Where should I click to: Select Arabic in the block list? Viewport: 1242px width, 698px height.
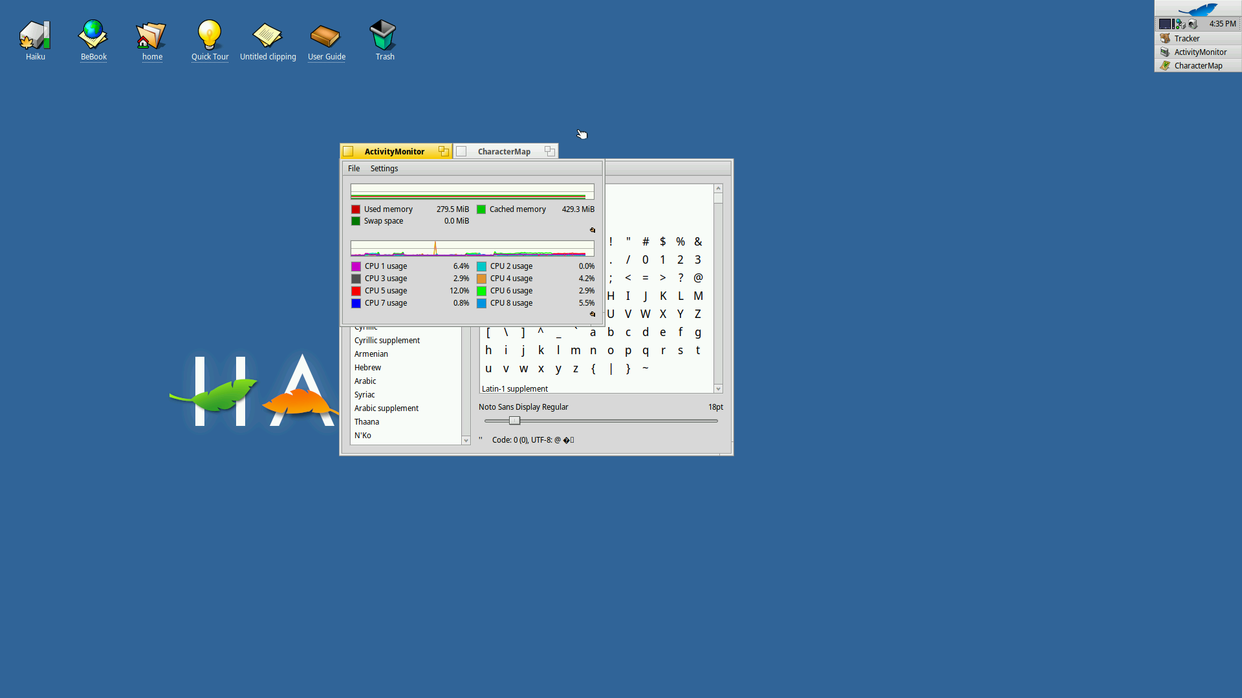tap(406, 381)
